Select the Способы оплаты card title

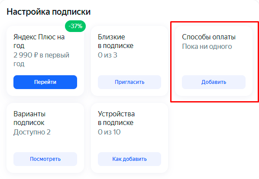click(x=209, y=37)
